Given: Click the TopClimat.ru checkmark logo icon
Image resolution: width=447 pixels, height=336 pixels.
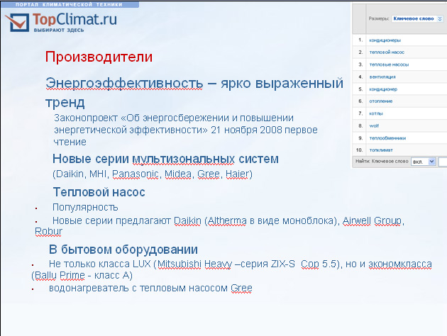Looking at the screenshot, I should click(x=16, y=23).
